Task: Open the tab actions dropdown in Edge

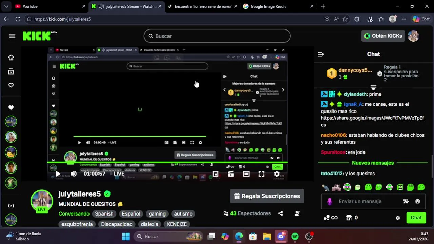Action: 7,6
